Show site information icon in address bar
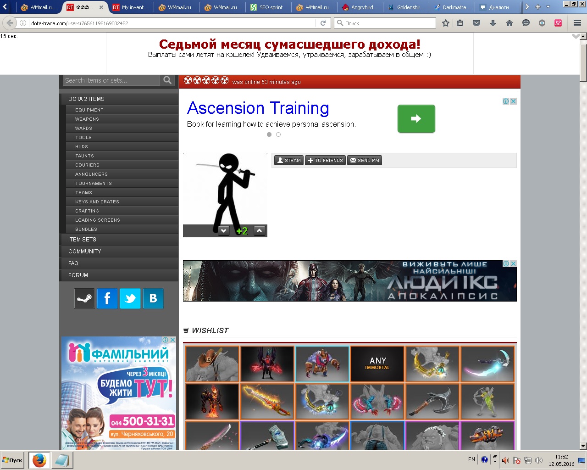This screenshot has width=587, height=470. 23,23
